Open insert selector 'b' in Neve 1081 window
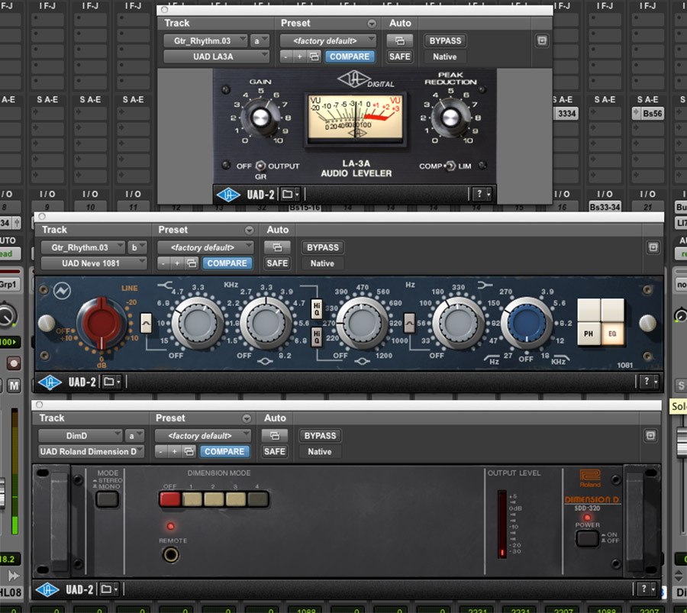Screen dimensions: 687x613 (x=137, y=247)
